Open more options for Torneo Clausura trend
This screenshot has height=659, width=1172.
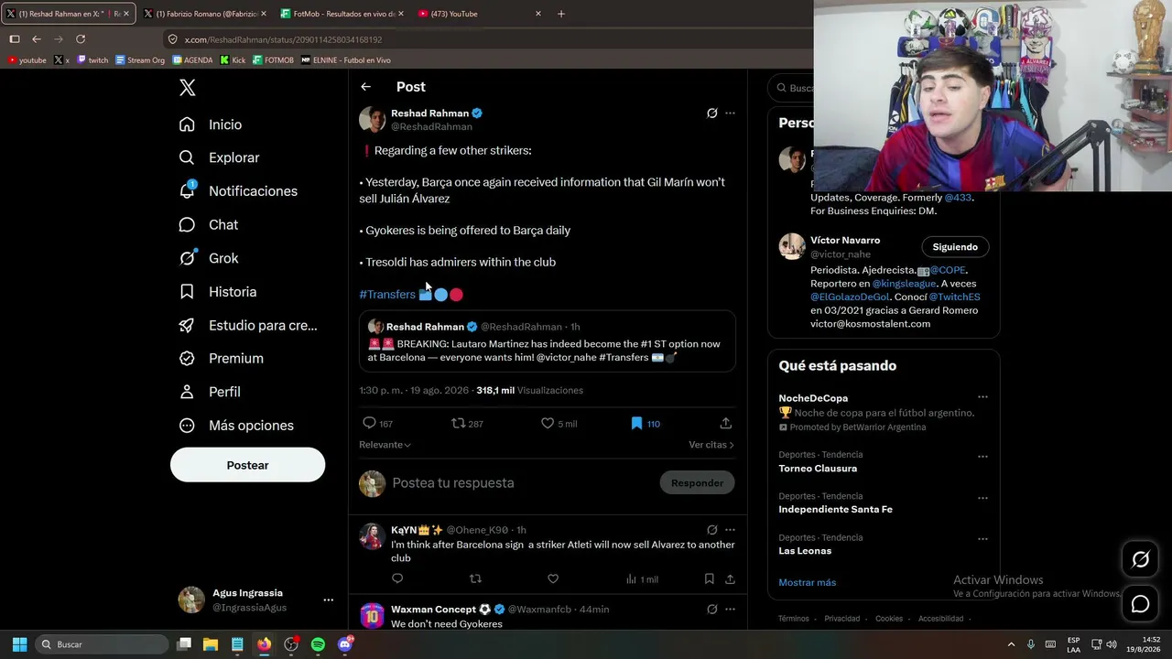click(982, 456)
